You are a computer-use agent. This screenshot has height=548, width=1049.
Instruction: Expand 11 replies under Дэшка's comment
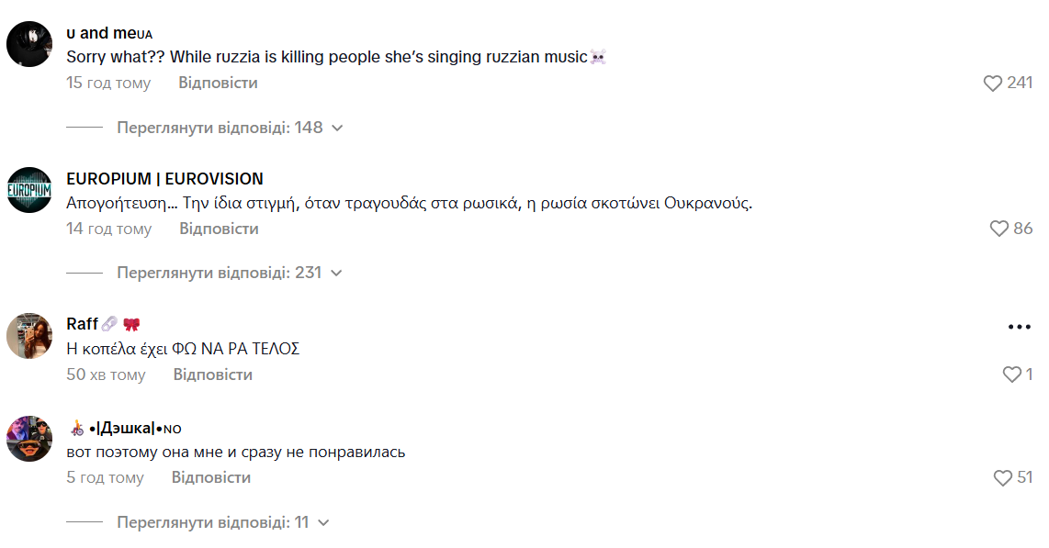pos(222,522)
